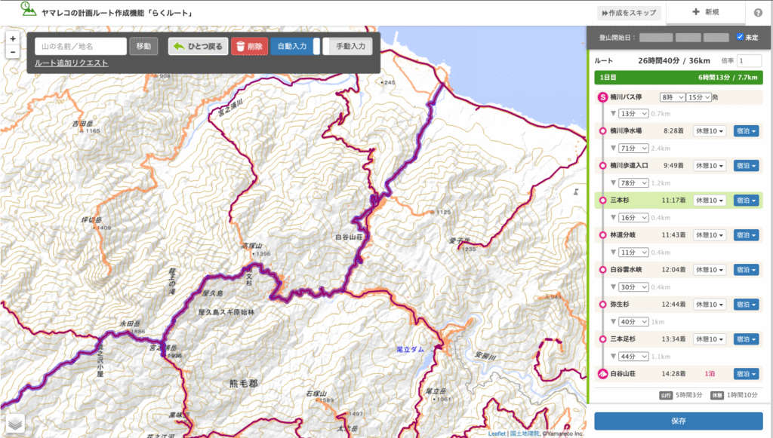
Task: Click 白谷山荘 label on the map
Action: pyautogui.click(x=349, y=237)
